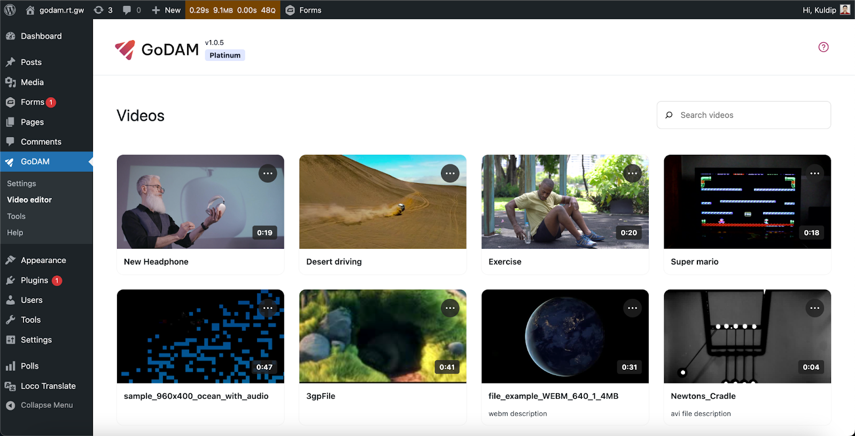Click the help question mark icon

(x=823, y=47)
